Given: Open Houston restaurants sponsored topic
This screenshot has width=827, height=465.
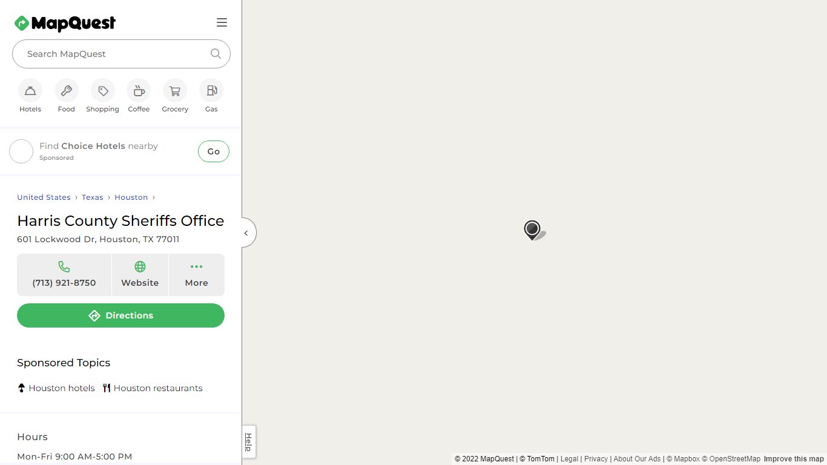Looking at the screenshot, I should click(153, 388).
